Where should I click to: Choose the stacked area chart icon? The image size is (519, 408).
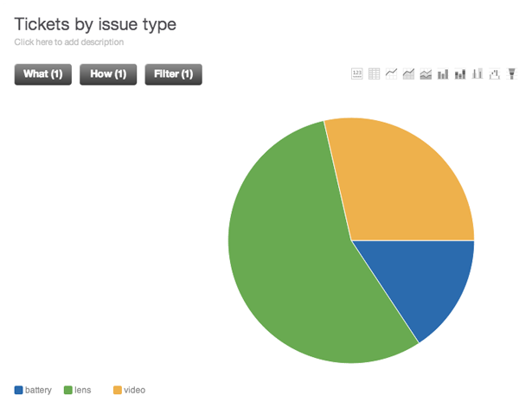[426, 74]
